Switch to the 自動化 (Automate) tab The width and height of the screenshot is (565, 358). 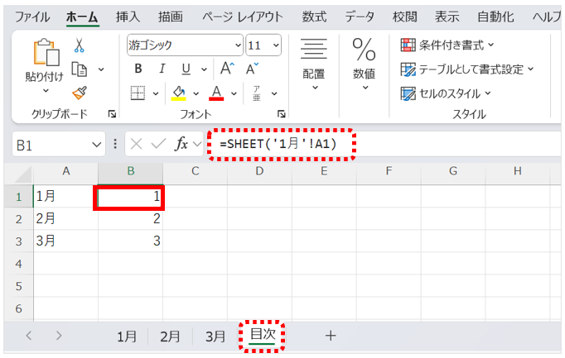(495, 17)
